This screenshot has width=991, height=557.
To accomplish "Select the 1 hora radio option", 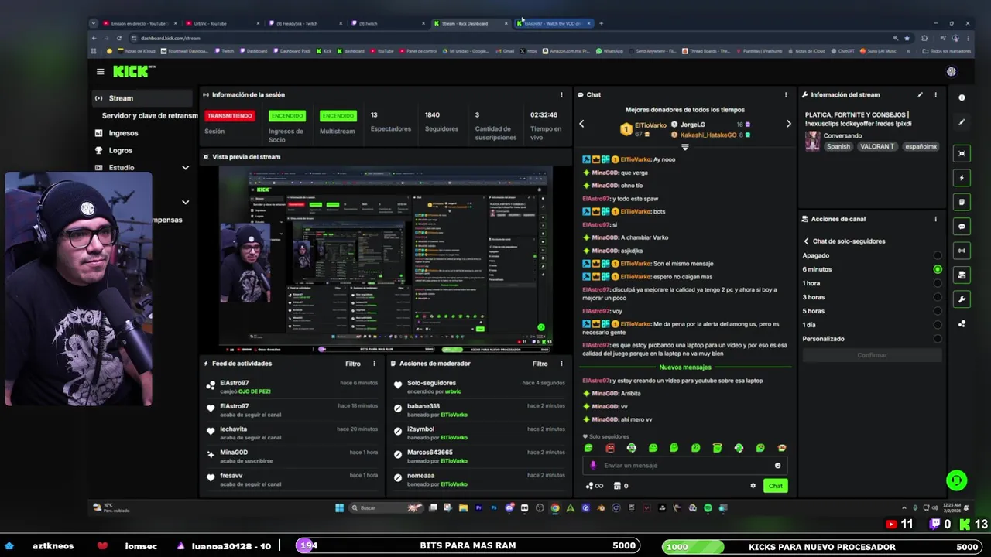I will point(938,283).
